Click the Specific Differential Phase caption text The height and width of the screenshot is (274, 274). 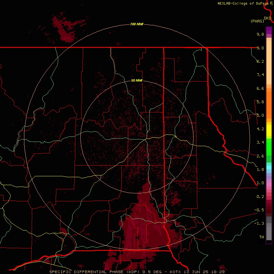tap(137, 272)
